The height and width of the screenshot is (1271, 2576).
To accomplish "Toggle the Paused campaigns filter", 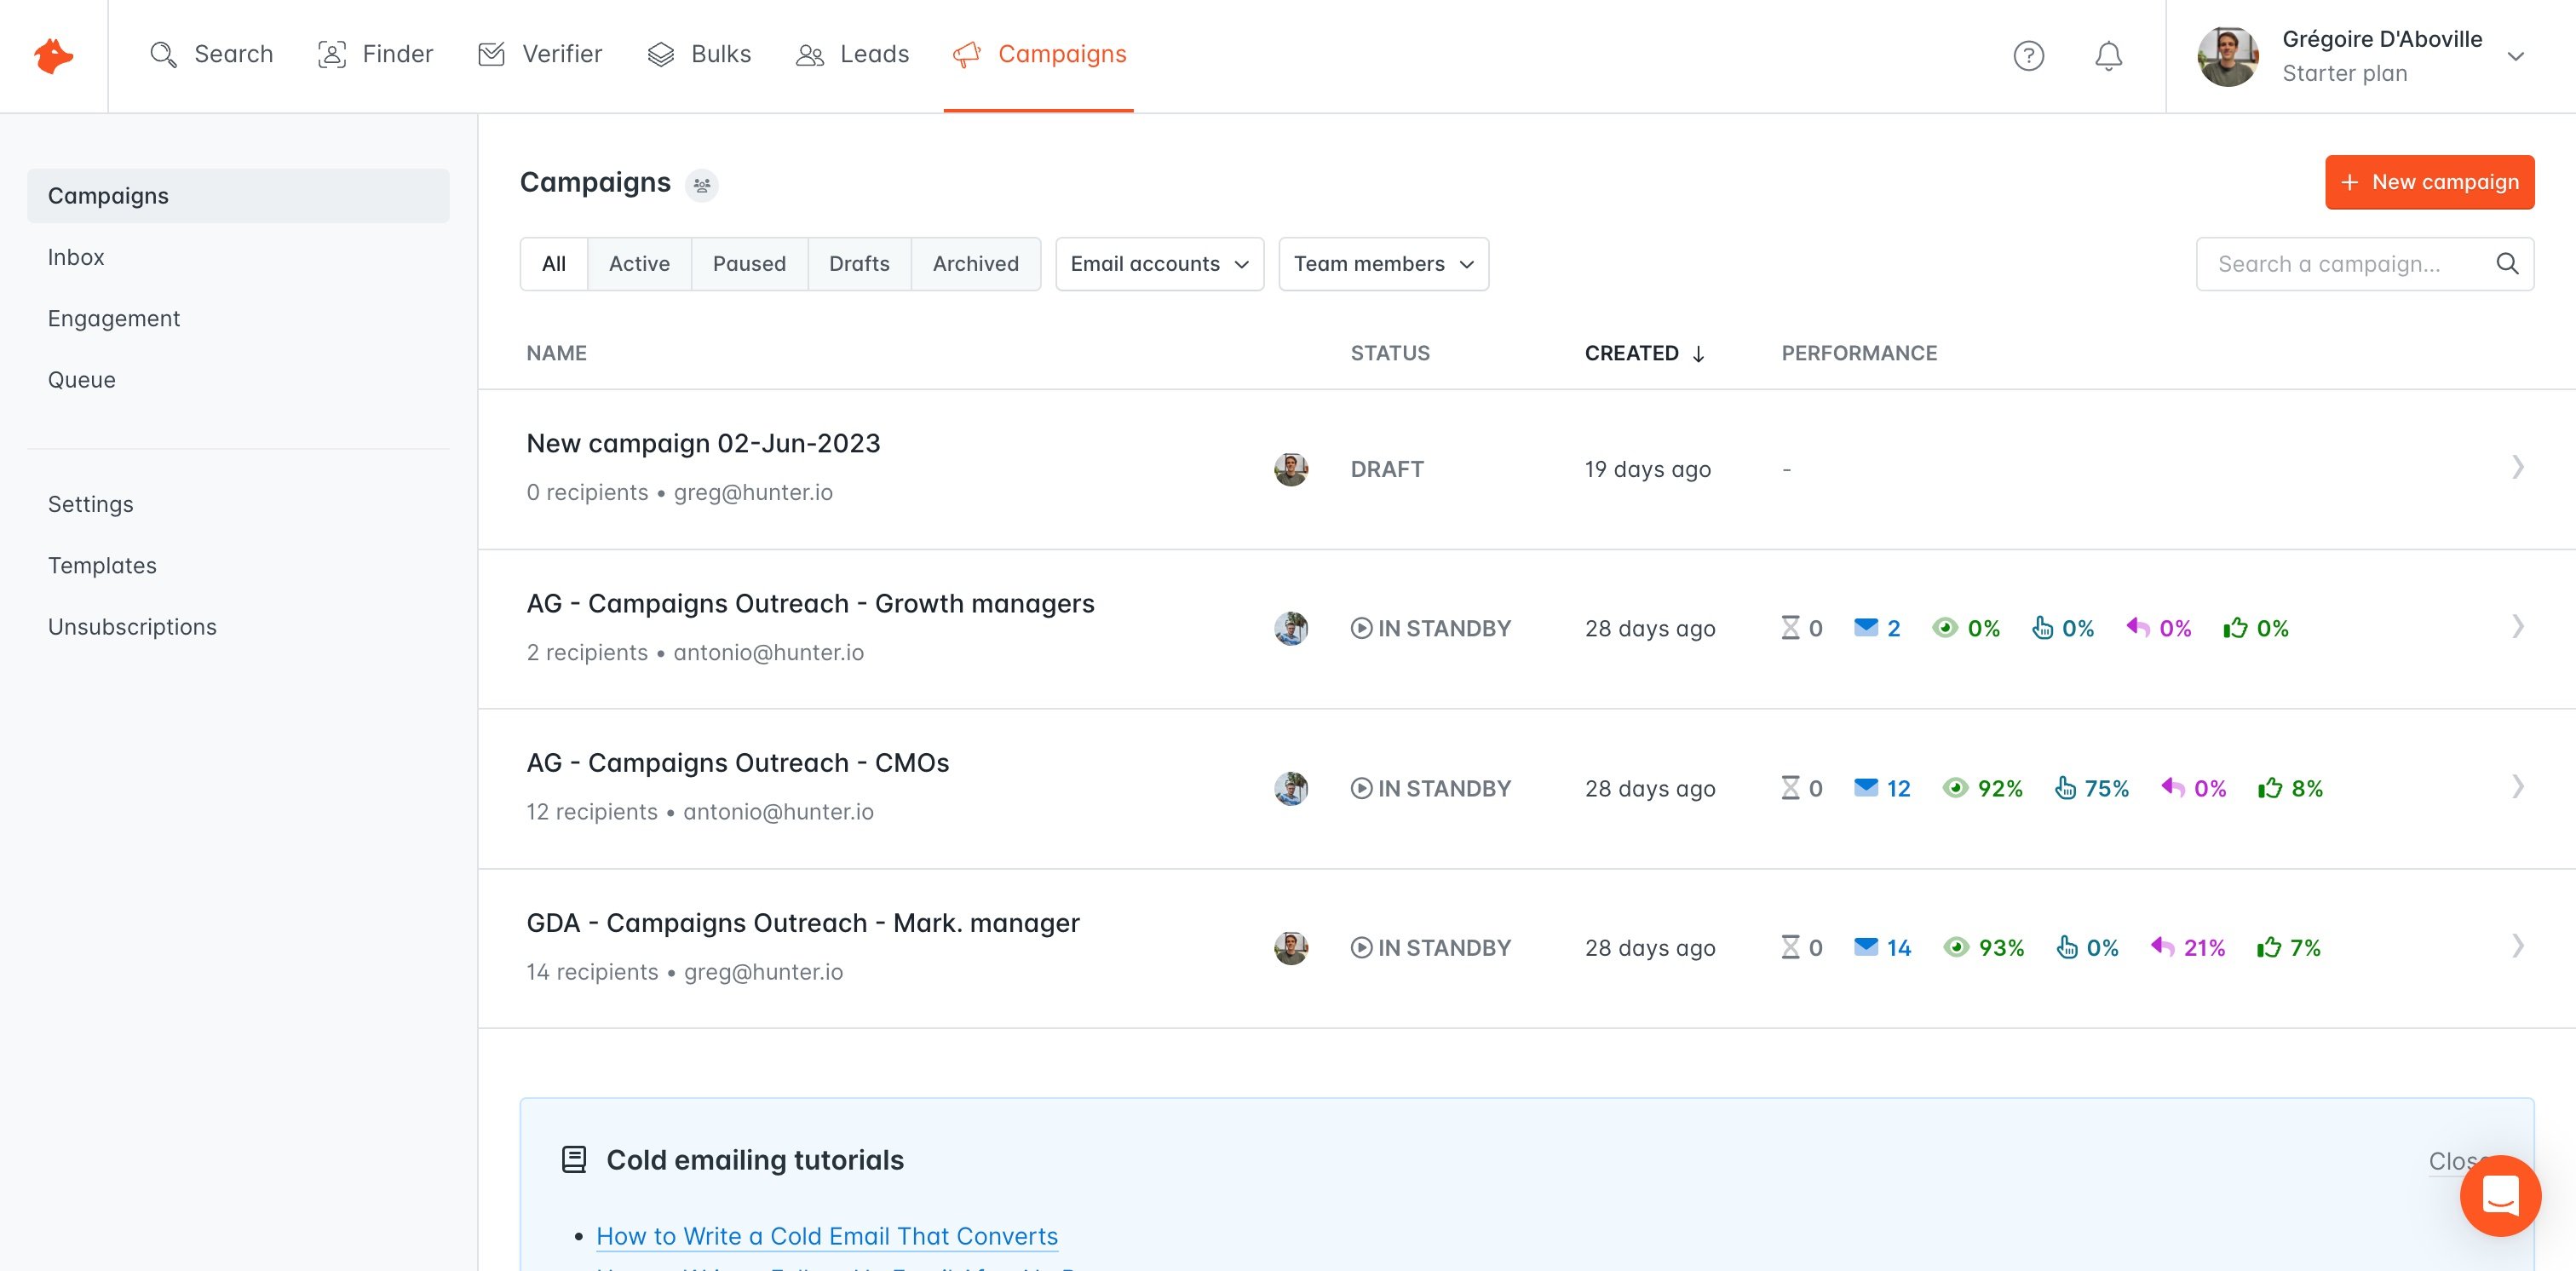I will pyautogui.click(x=749, y=262).
